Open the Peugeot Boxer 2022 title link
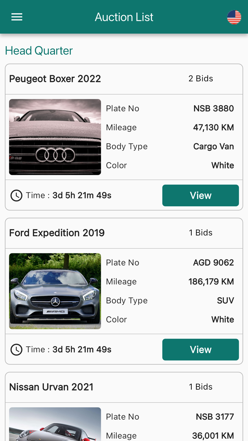The image size is (248, 441). point(55,78)
